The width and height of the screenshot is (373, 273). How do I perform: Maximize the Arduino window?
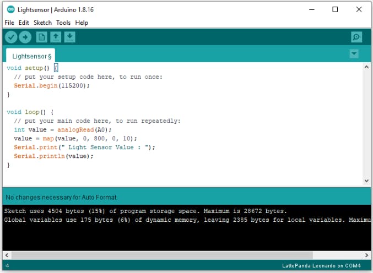[335, 9]
